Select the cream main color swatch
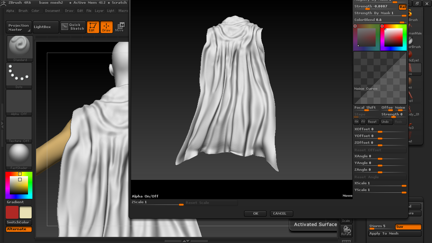 [26, 213]
